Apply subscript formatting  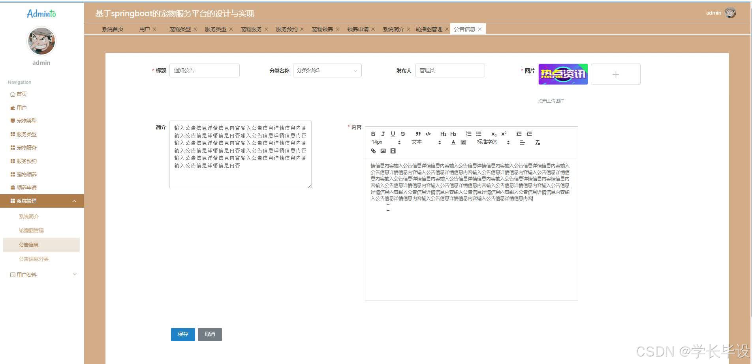pos(494,134)
